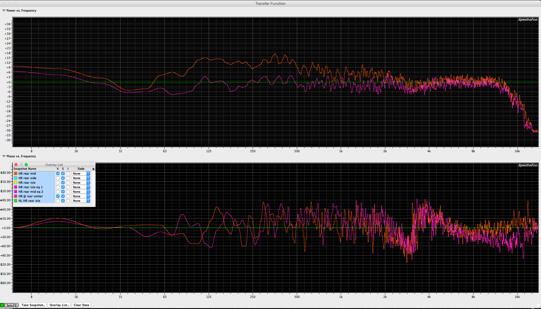Viewport: 541px width, 309px height.
Task: Click the green power icon at bottom left
Action: pyautogui.click(x=2, y=305)
